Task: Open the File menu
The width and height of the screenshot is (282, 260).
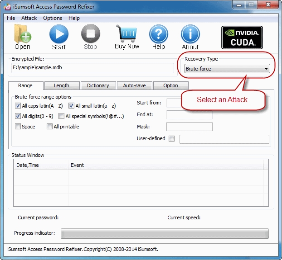Action: [11, 18]
